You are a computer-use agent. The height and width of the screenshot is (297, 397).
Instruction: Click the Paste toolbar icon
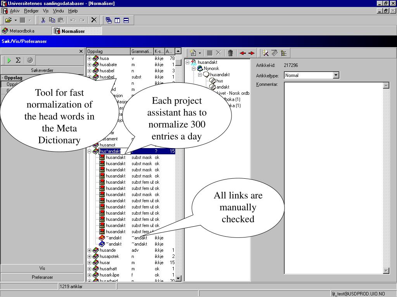(x=61, y=20)
